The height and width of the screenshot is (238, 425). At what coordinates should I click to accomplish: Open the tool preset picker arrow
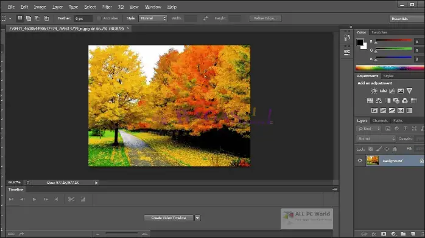(x=10, y=19)
